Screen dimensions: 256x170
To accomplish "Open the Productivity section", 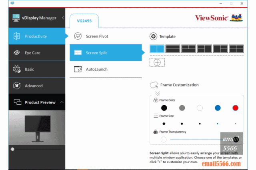I will click(x=37, y=36).
